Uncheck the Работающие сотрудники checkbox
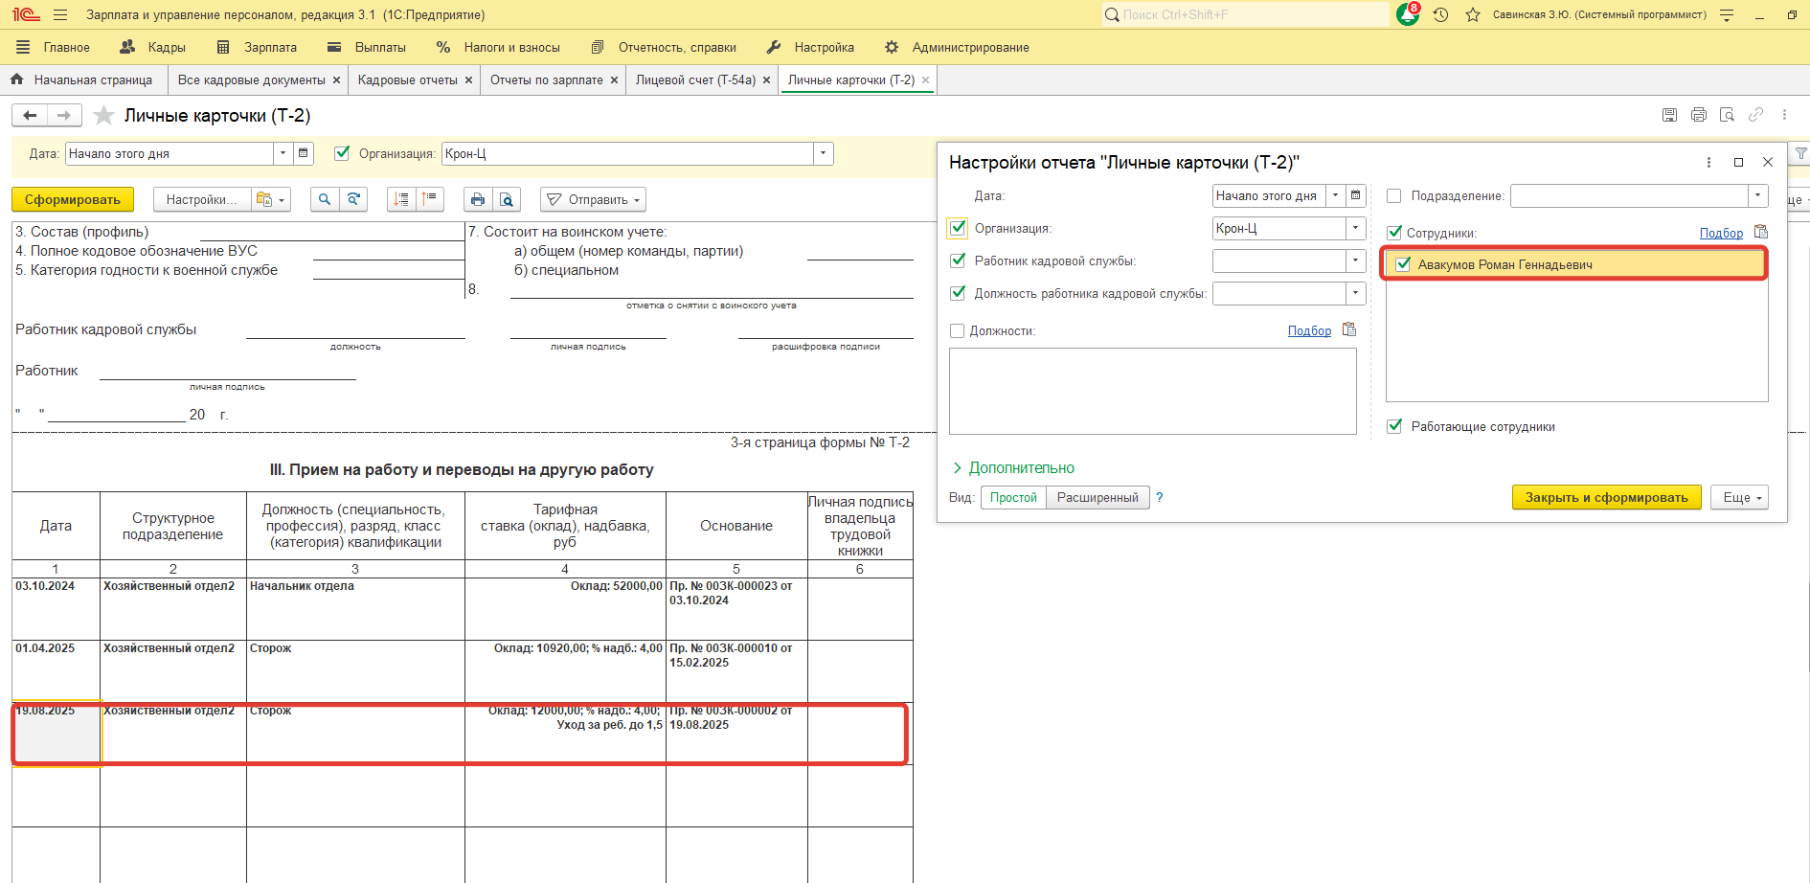Viewport: 1810px width, 883px height. [x=1394, y=426]
